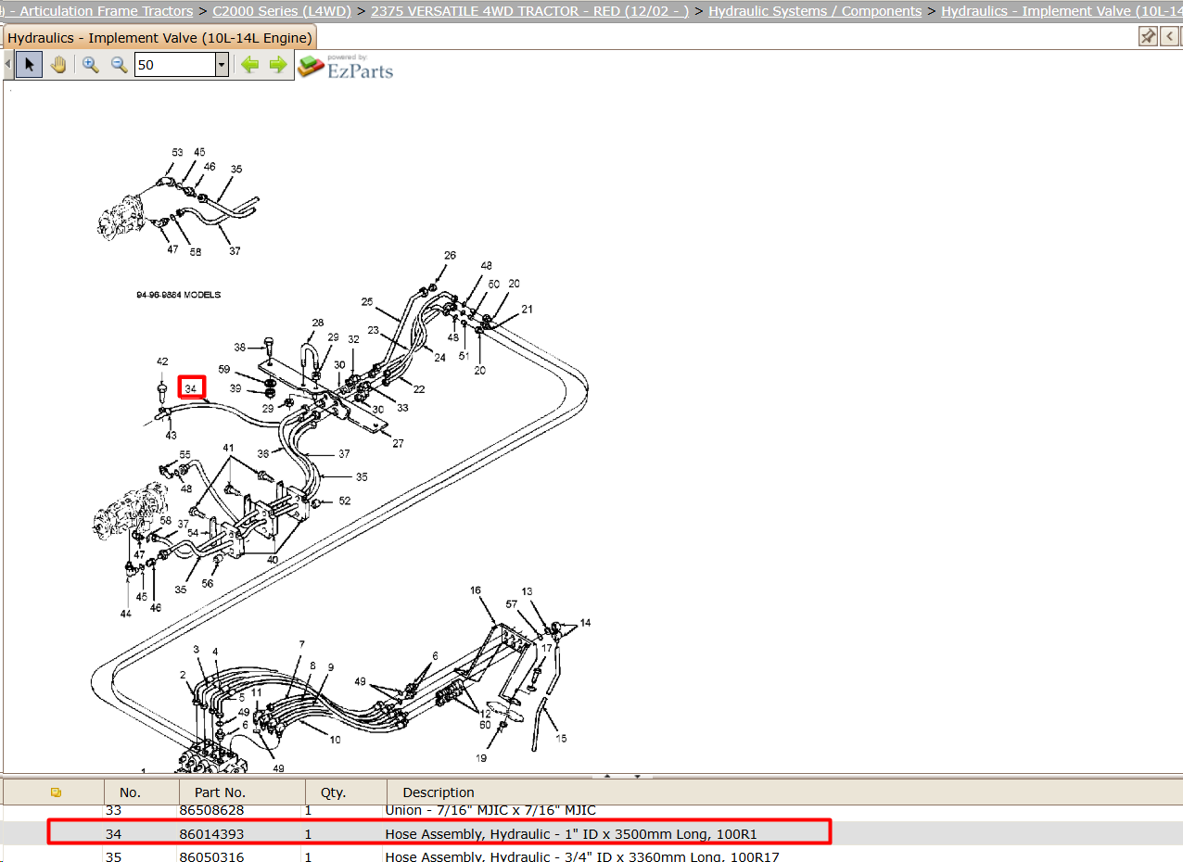Click callout 34 on the diagram
The width and height of the screenshot is (1183, 862).
coord(191,388)
